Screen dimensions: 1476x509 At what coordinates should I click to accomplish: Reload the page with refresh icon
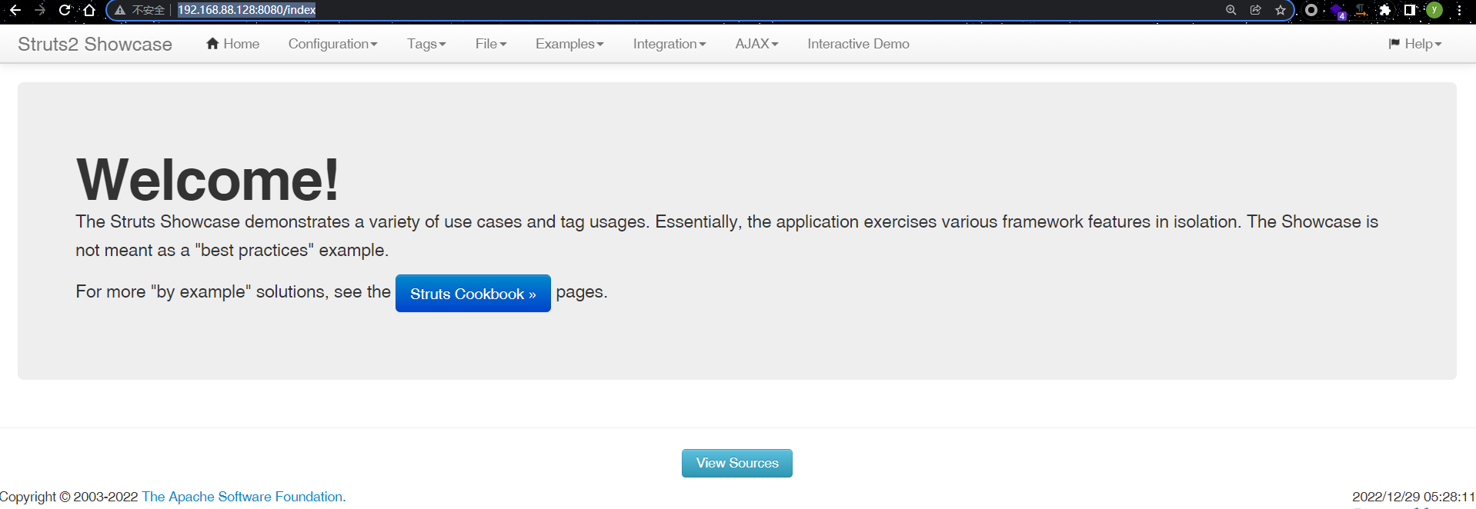(x=65, y=10)
